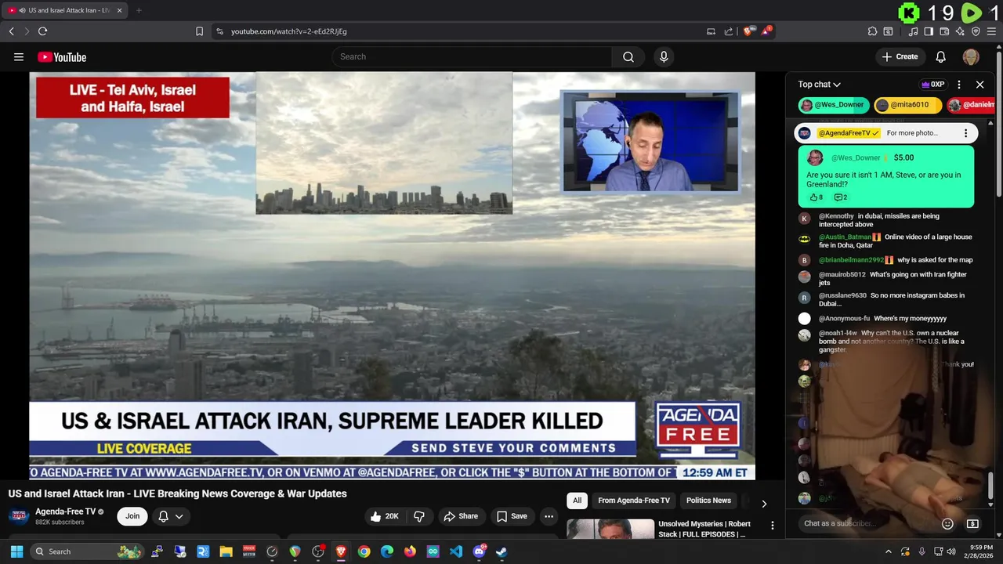Select From Agenda-Free TV chip

(634, 501)
